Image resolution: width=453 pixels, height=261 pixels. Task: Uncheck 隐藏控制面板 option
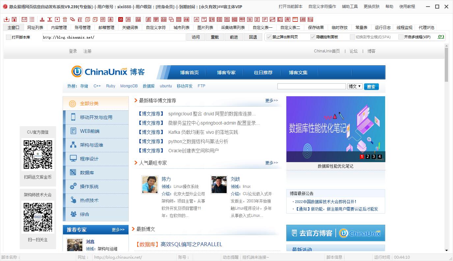313,37
